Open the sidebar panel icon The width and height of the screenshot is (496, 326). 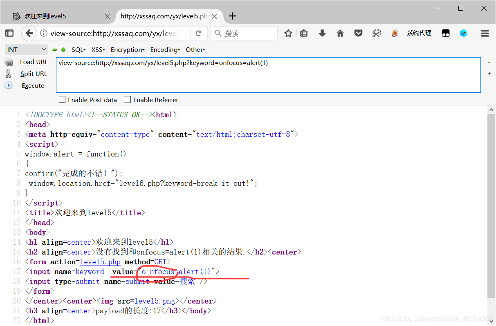tap(9, 33)
